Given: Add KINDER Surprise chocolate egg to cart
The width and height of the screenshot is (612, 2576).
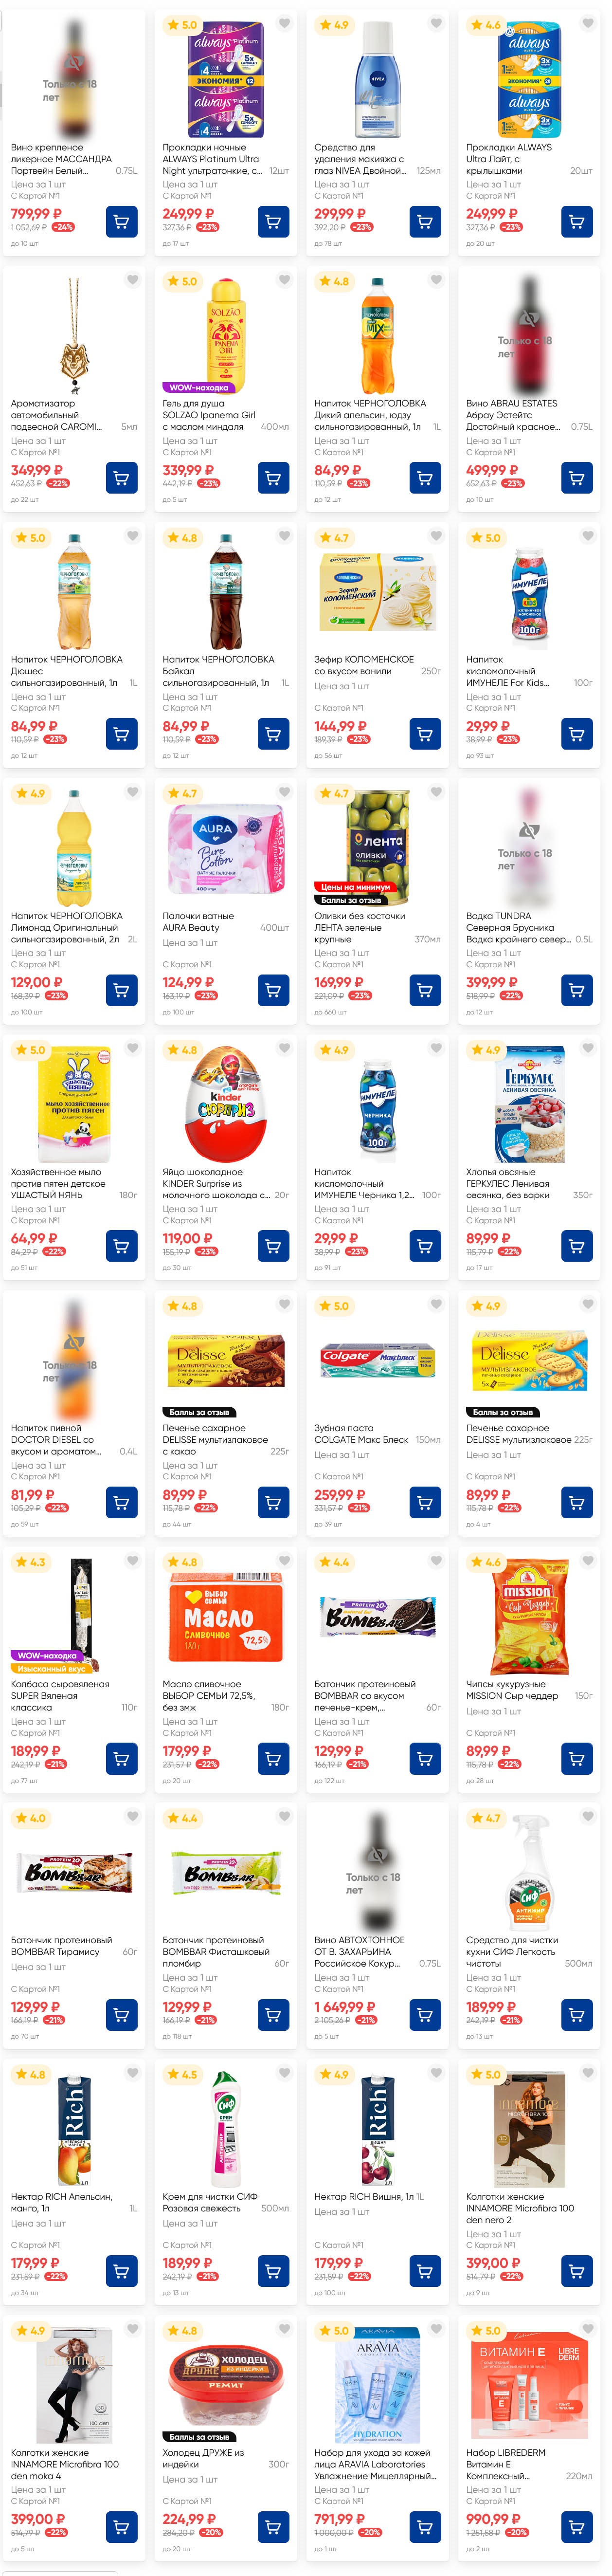Looking at the screenshot, I should 273,1246.
